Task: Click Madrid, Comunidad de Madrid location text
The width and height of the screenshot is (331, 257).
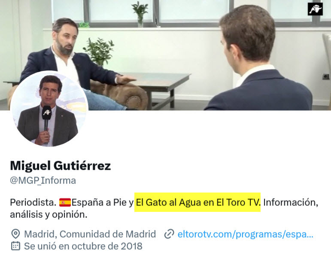Action: click(x=90, y=234)
